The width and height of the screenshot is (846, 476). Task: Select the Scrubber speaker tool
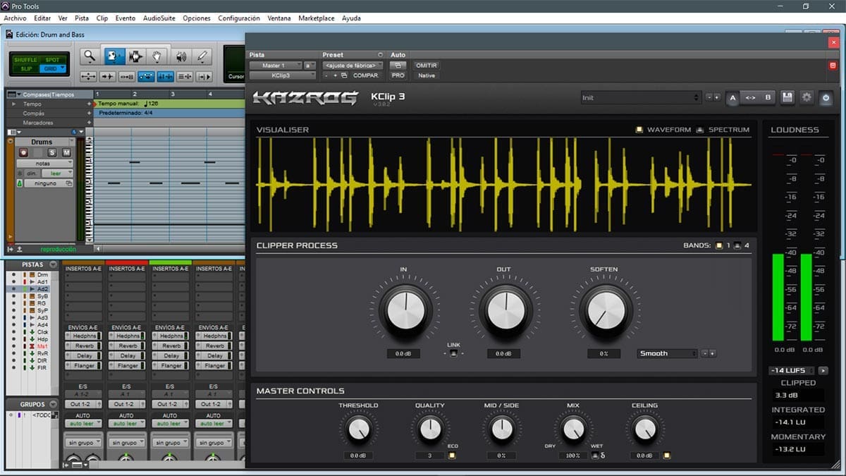[x=180, y=56]
